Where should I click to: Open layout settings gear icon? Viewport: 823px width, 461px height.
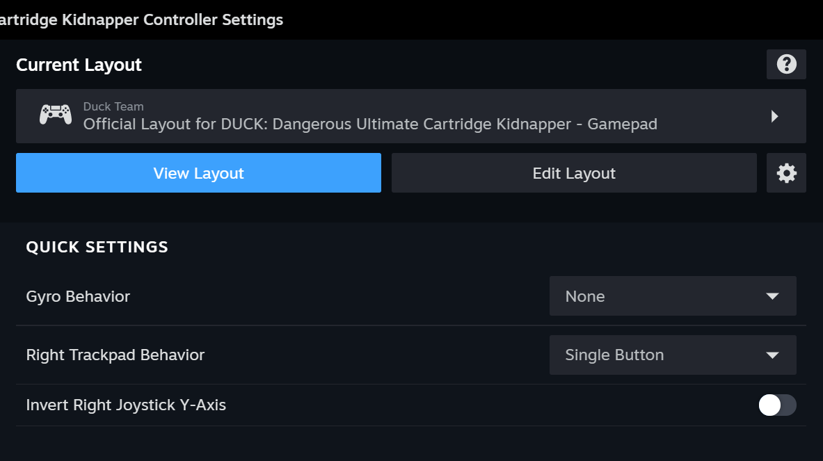pos(786,173)
